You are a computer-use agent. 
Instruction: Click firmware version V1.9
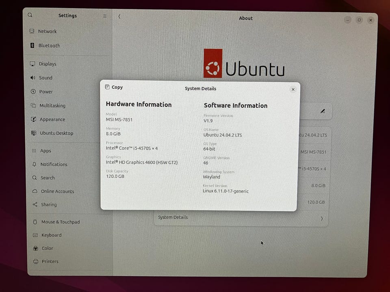208,121
